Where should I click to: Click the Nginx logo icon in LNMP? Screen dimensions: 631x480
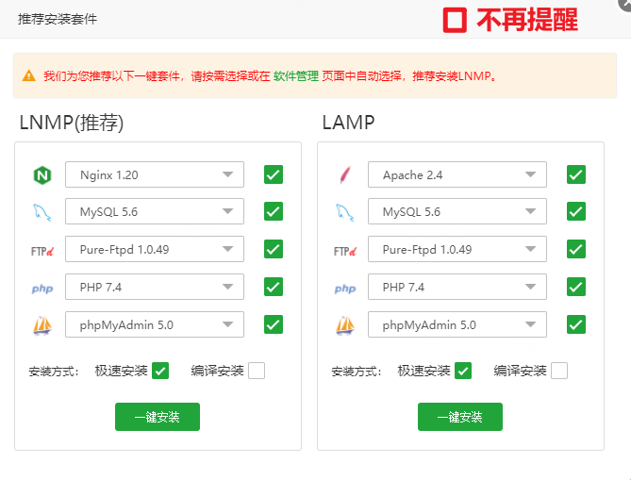pyautogui.click(x=42, y=175)
